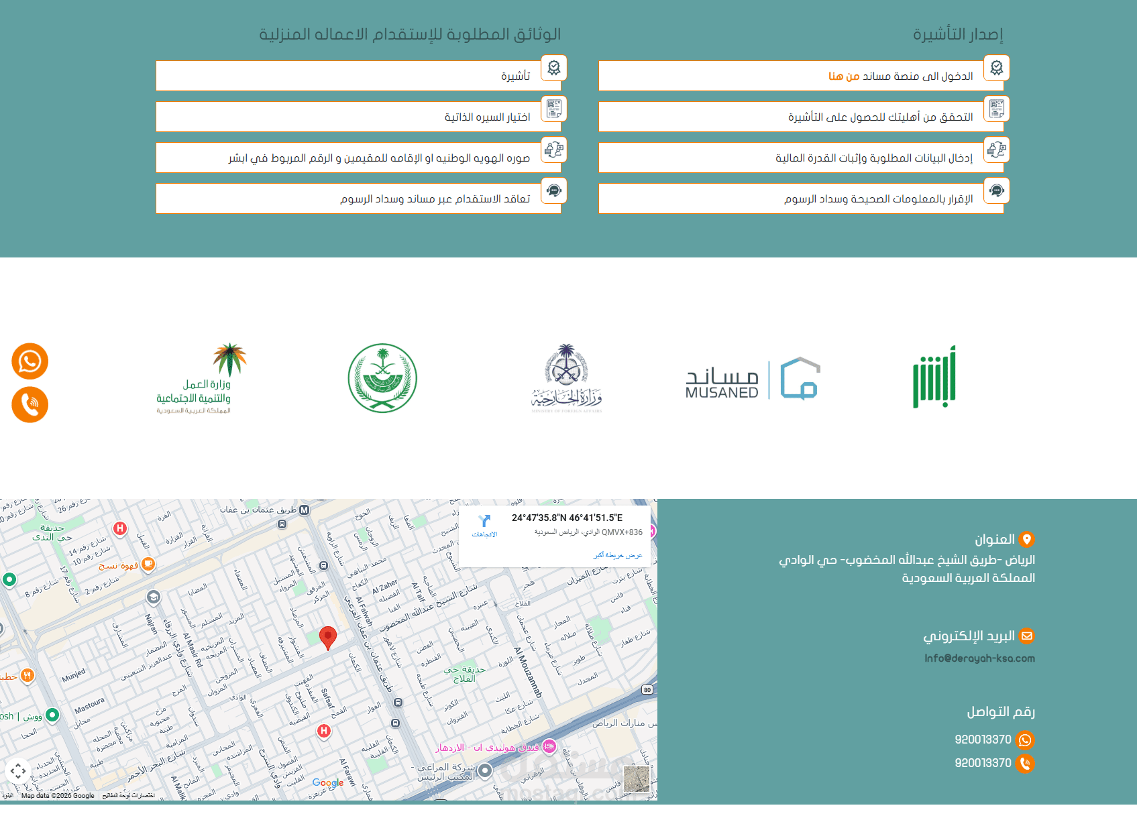The width and height of the screenshot is (1137, 822).
Task: Open the map keyboard shortcuts 'اختصارات لوحة المفاتيح'
Action: point(129,796)
